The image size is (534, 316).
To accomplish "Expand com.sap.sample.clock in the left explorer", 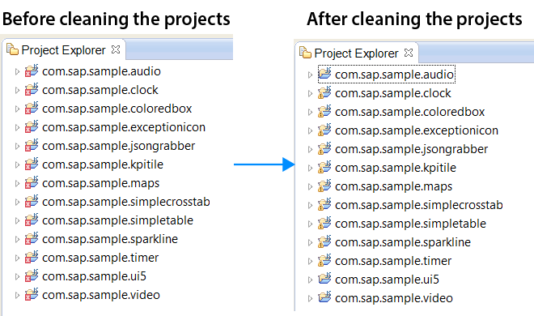I will click(x=17, y=90).
